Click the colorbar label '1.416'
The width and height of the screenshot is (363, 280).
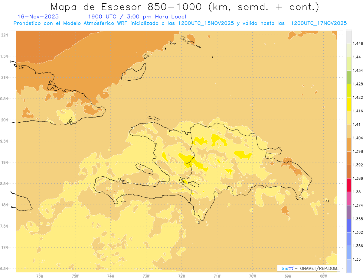tap(358, 111)
